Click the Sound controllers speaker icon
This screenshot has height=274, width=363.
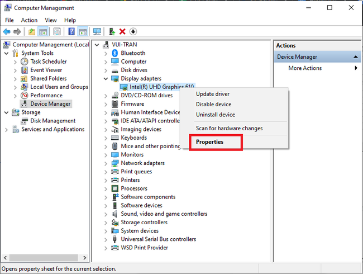[114, 214]
